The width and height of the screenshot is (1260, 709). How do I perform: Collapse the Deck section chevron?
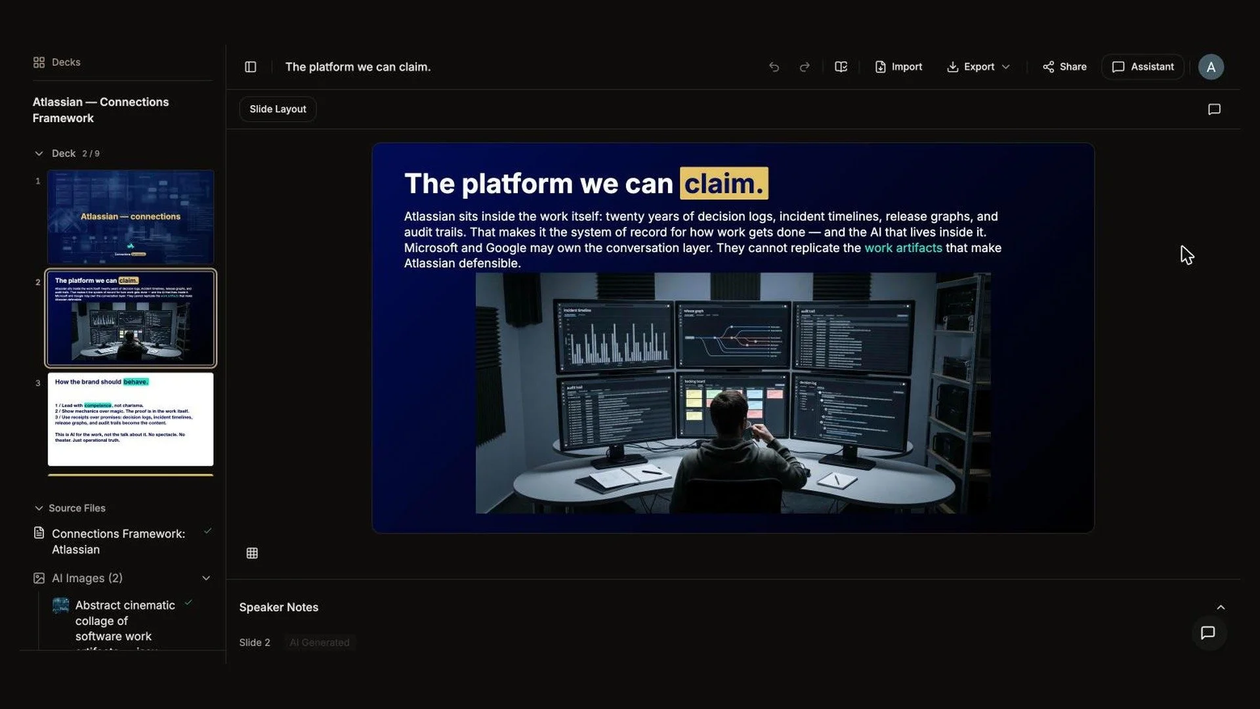[39, 154]
